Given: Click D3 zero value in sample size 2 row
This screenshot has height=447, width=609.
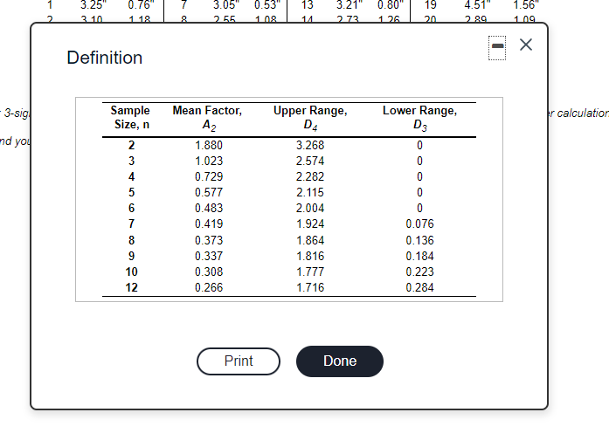Looking at the screenshot, I should pyautogui.click(x=419, y=146).
